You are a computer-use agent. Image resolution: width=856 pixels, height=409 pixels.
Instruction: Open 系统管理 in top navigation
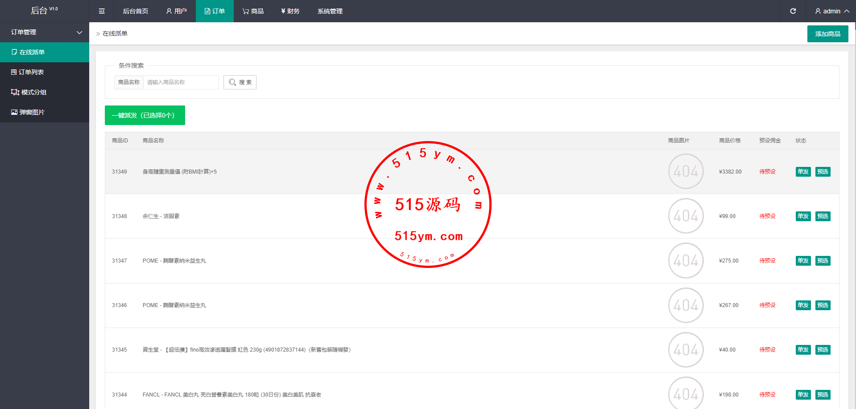click(330, 11)
